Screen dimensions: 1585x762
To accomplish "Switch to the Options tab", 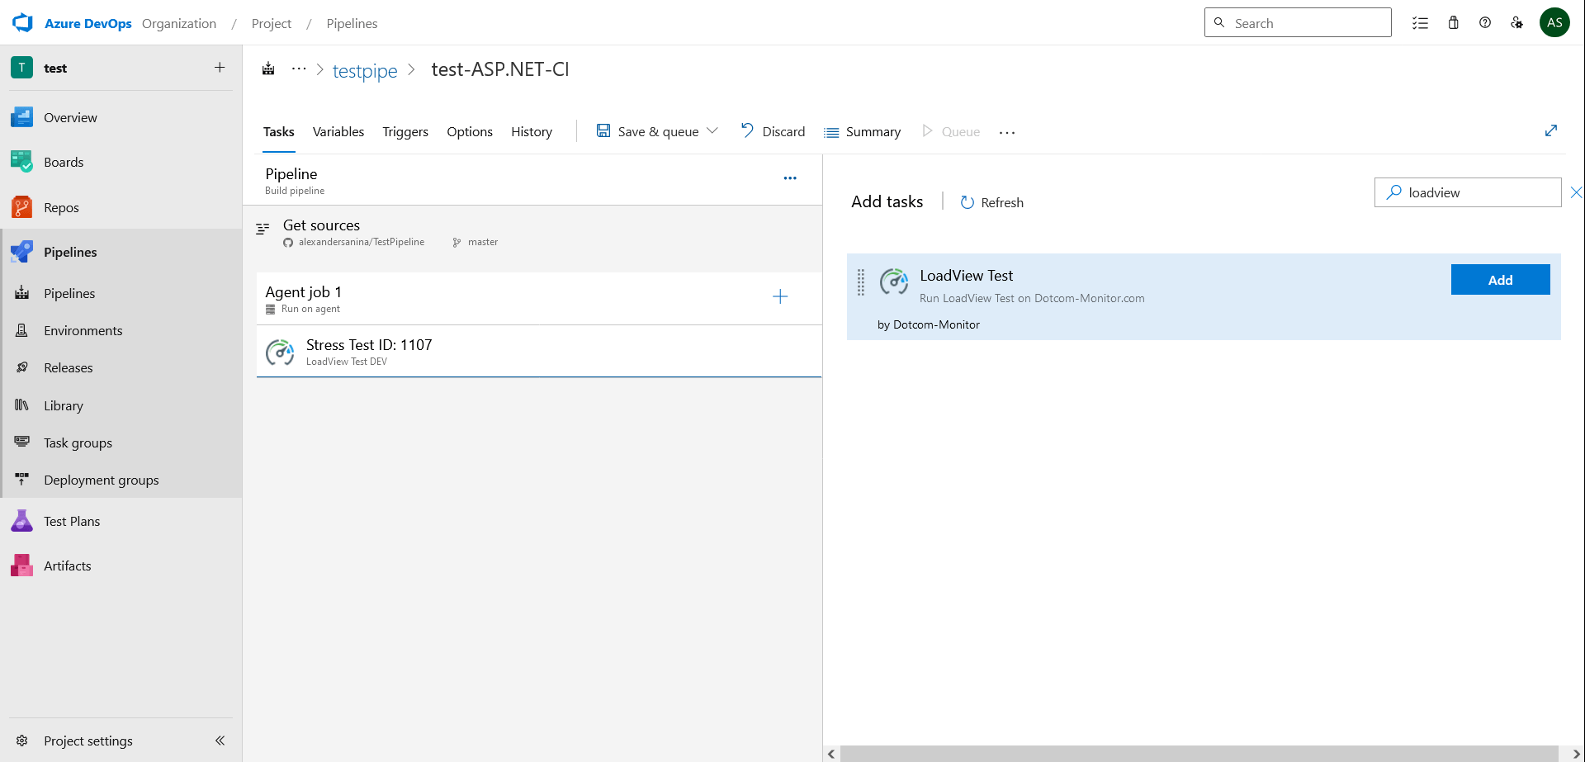I will point(470,131).
